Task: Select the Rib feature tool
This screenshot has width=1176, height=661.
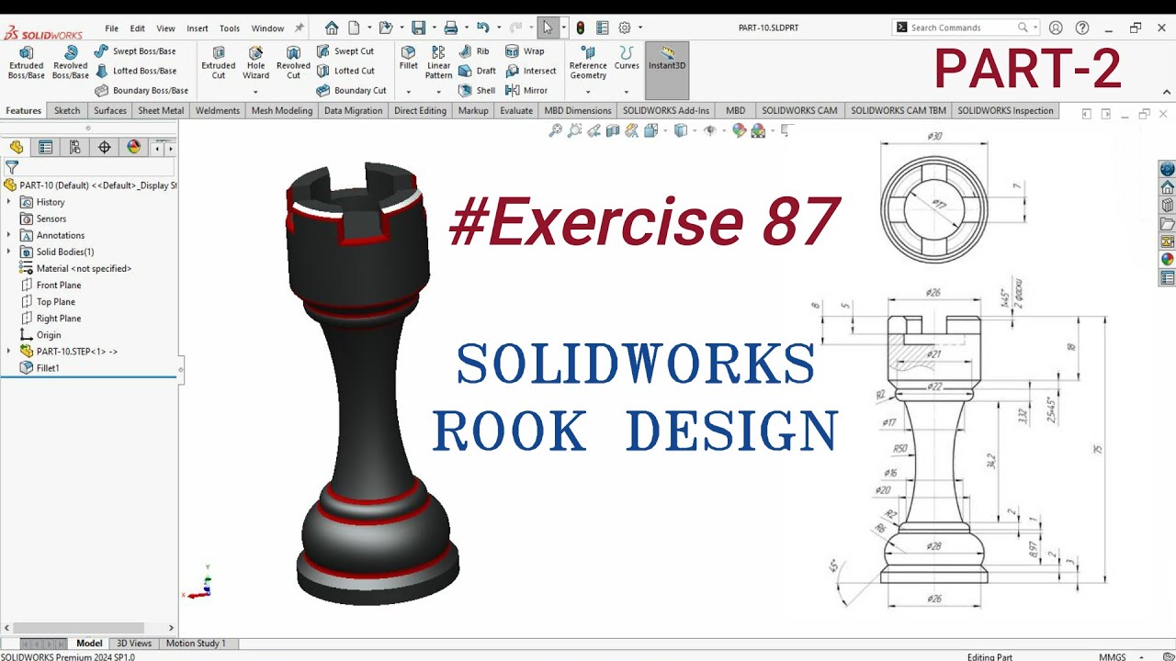Action: click(474, 51)
